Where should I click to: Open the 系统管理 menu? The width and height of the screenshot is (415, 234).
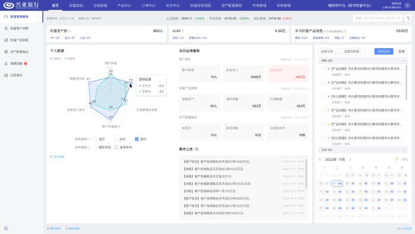[283, 5]
